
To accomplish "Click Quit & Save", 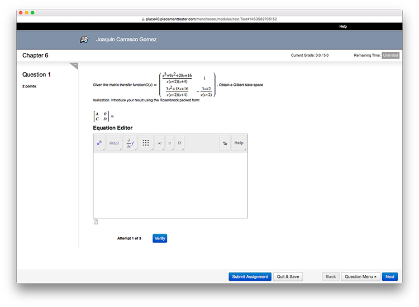I will click(288, 276).
